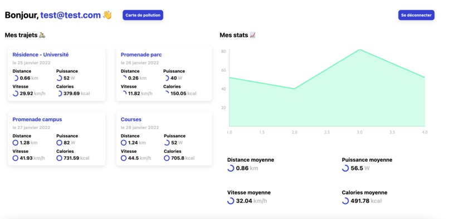The height and width of the screenshot is (219, 449).
Task: Open the Carte de pollution page
Action: point(143,15)
